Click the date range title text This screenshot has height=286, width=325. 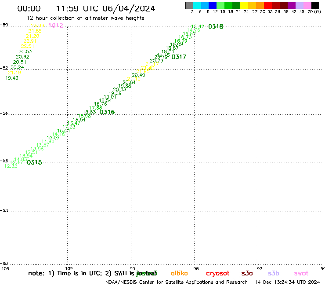pos(86,9)
